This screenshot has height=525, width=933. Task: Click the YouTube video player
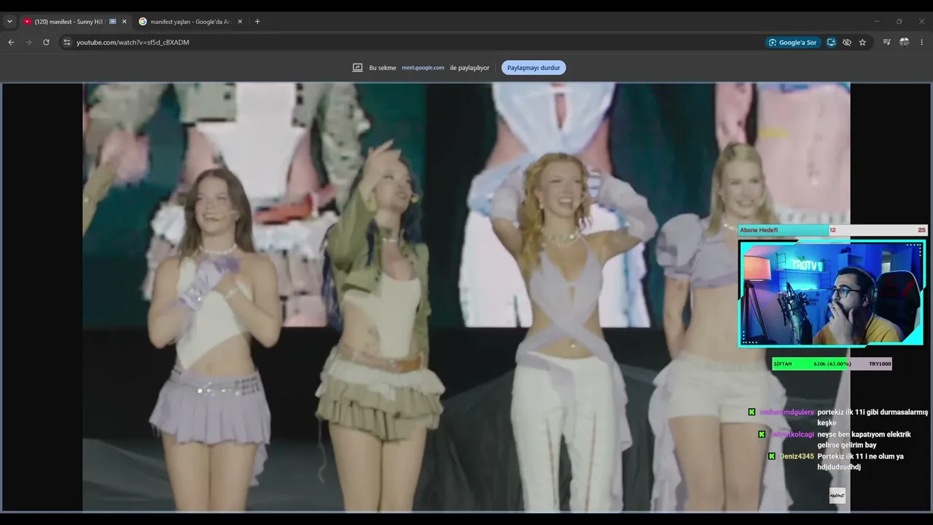pos(466,297)
